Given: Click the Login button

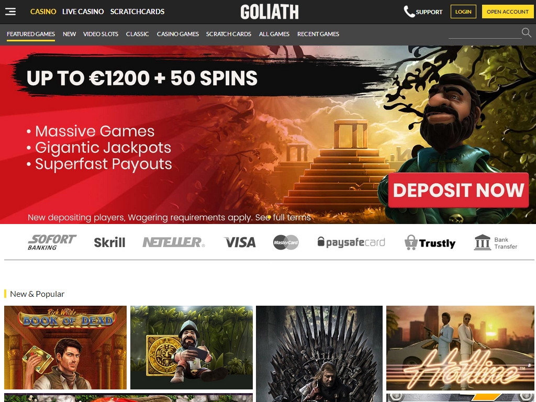Looking at the screenshot, I should (463, 12).
